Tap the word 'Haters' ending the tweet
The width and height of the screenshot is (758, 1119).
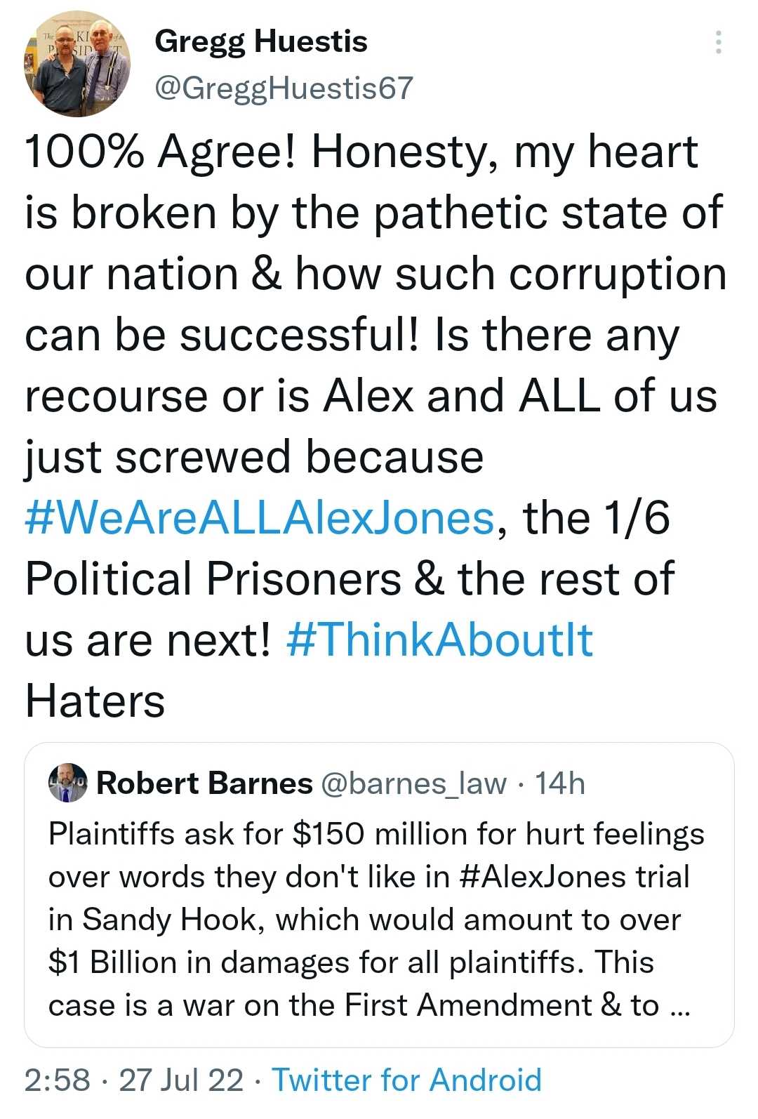coord(95,701)
